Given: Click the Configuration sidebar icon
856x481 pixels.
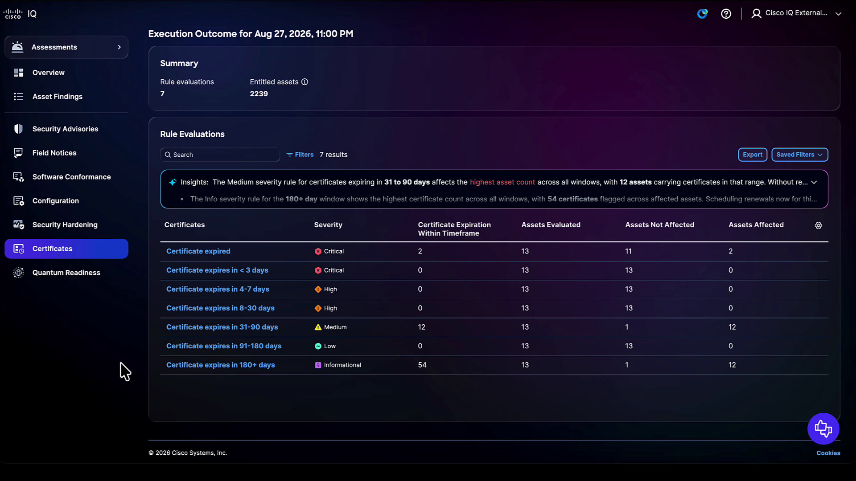Looking at the screenshot, I should pyautogui.click(x=18, y=201).
